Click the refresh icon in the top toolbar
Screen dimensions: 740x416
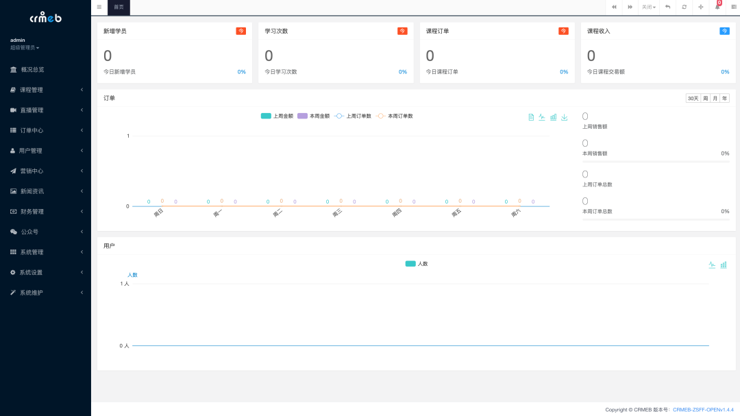[684, 6]
